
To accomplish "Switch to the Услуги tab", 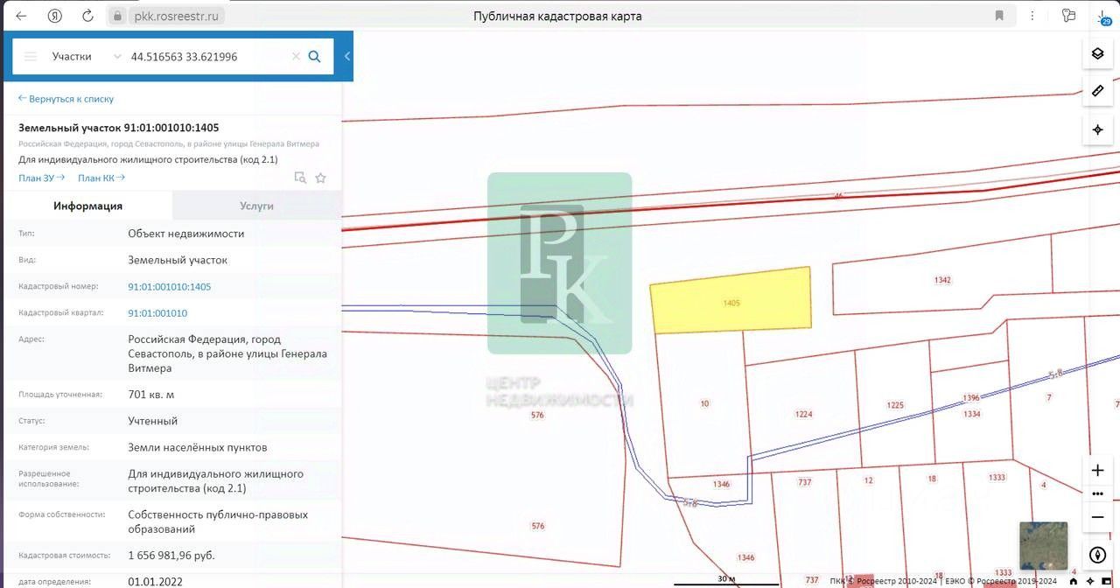I will (x=256, y=206).
